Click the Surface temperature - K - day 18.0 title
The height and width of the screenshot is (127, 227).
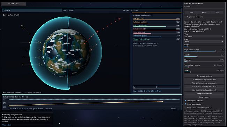click(16, 97)
